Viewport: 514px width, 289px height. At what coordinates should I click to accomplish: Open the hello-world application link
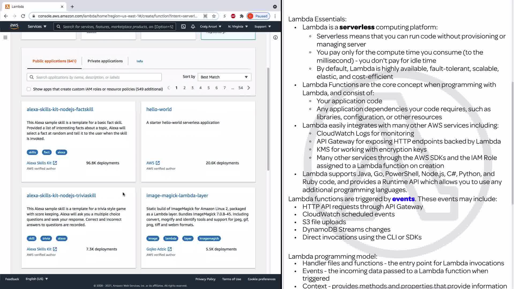pos(159,109)
